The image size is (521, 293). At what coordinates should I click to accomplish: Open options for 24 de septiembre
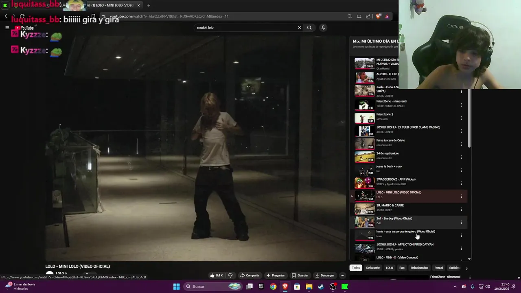coord(462,157)
